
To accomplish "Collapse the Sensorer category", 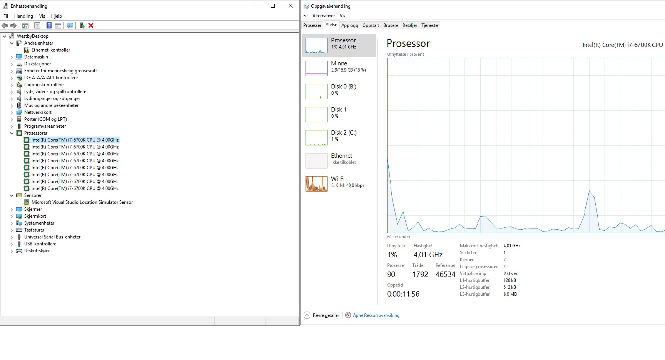I will click(x=12, y=195).
